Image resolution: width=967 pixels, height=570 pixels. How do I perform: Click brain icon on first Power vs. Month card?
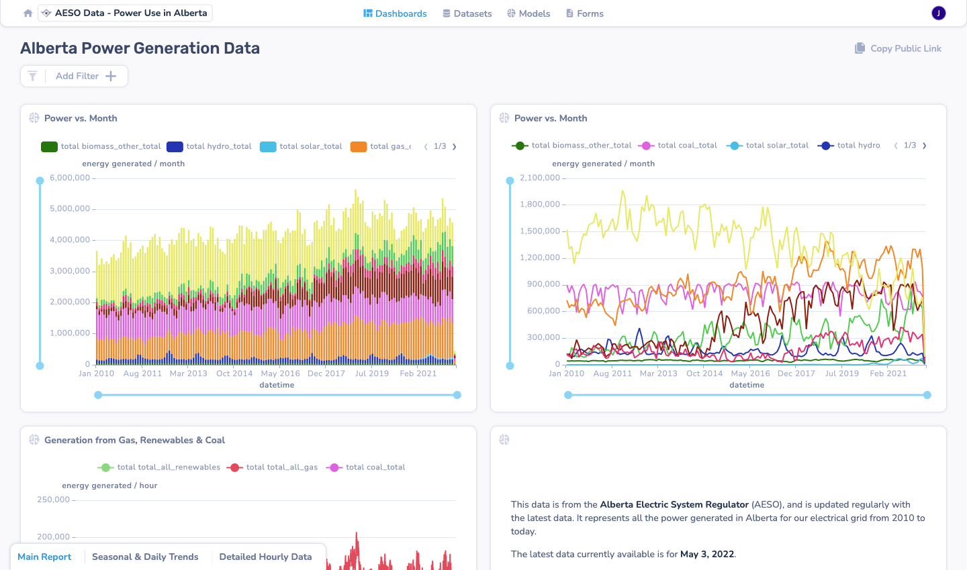pos(34,118)
